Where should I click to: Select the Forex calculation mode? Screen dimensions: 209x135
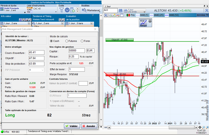[82, 41]
